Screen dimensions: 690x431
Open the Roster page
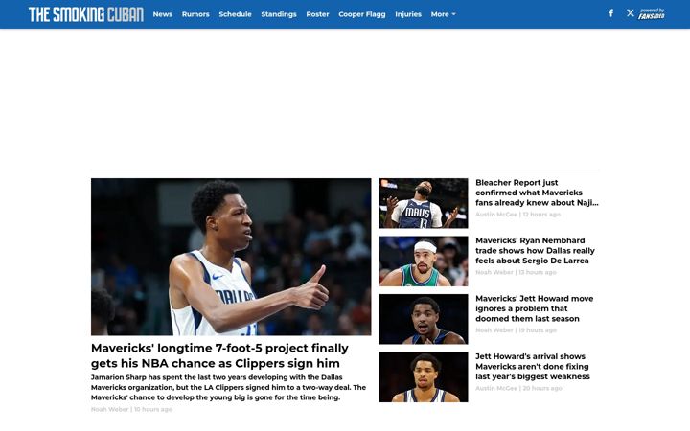(x=317, y=14)
